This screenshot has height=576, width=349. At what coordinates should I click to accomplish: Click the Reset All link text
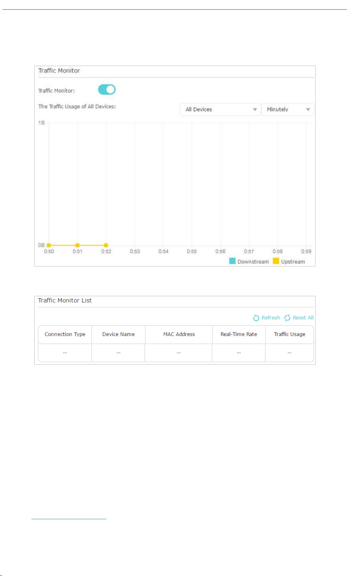pyautogui.click(x=303, y=318)
